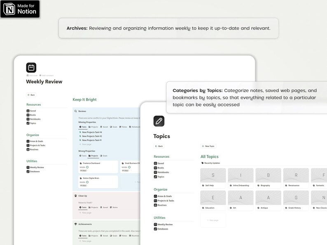Click the New Topic button
This screenshot has width=327, height=245.
(x=208, y=146)
